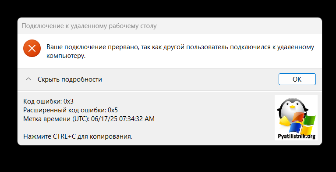Open the Pyatilistnik.org watermark link
This screenshot has width=336, height=172.
297,136
